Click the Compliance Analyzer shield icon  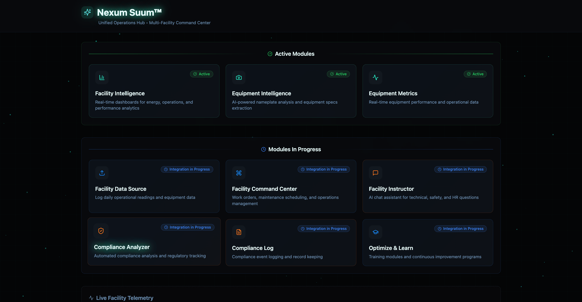click(x=101, y=231)
